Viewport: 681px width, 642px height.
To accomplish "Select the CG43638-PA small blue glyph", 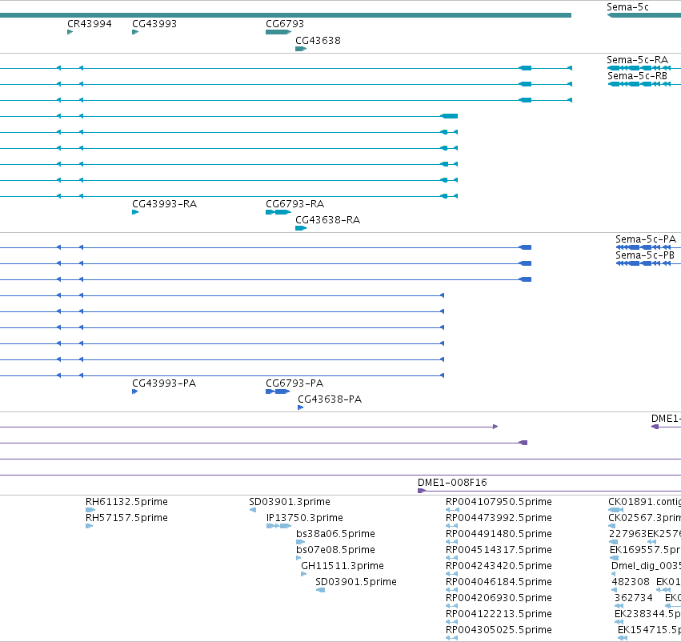I will pyautogui.click(x=300, y=407).
